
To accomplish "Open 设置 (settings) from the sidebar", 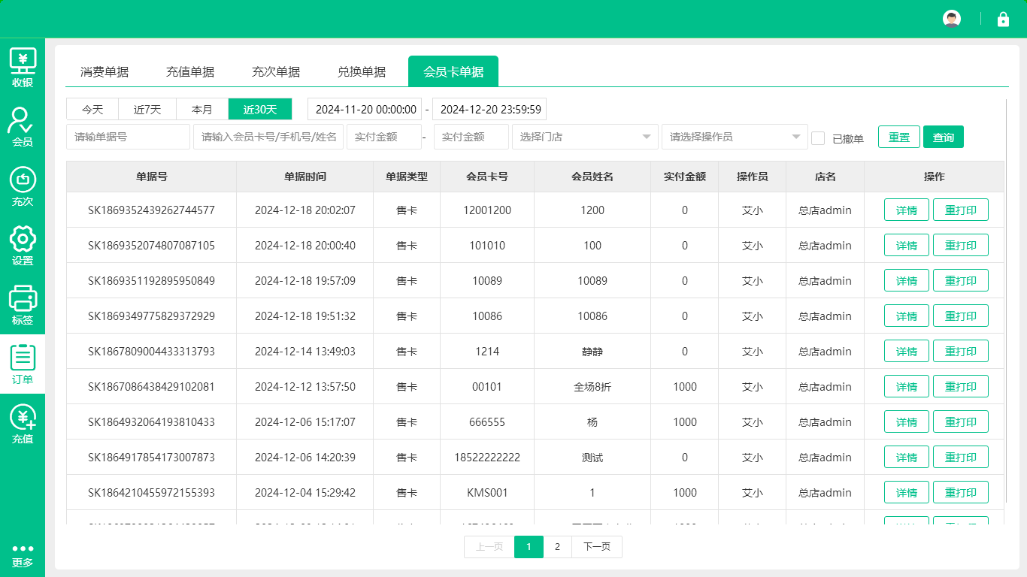I will 23,246.
